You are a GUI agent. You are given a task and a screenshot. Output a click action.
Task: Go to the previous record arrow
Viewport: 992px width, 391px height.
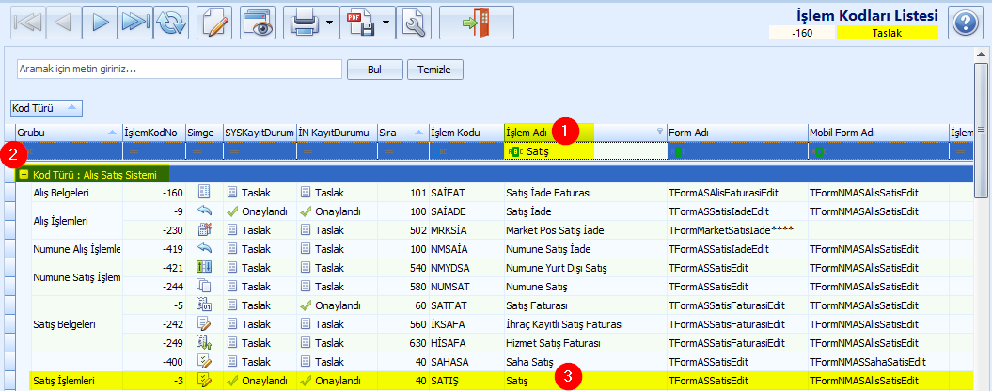pos(64,23)
